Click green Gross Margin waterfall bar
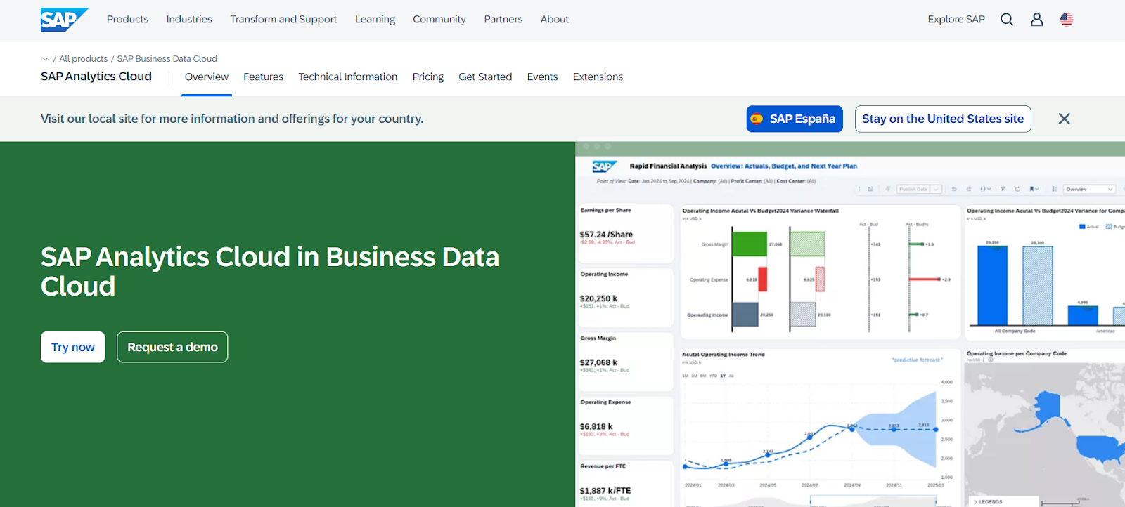The width and height of the screenshot is (1125, 507). click(750, 244)
